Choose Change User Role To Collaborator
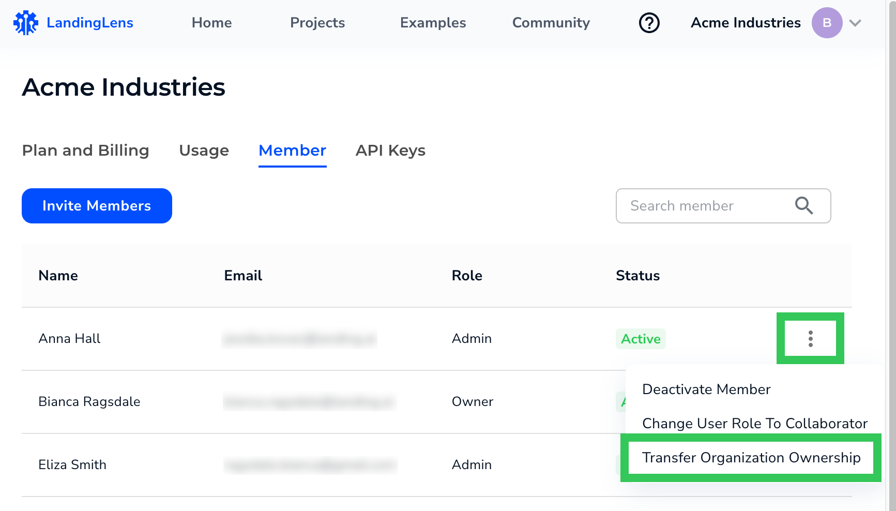This screenshot has width=896, height=511. point(755,424)
